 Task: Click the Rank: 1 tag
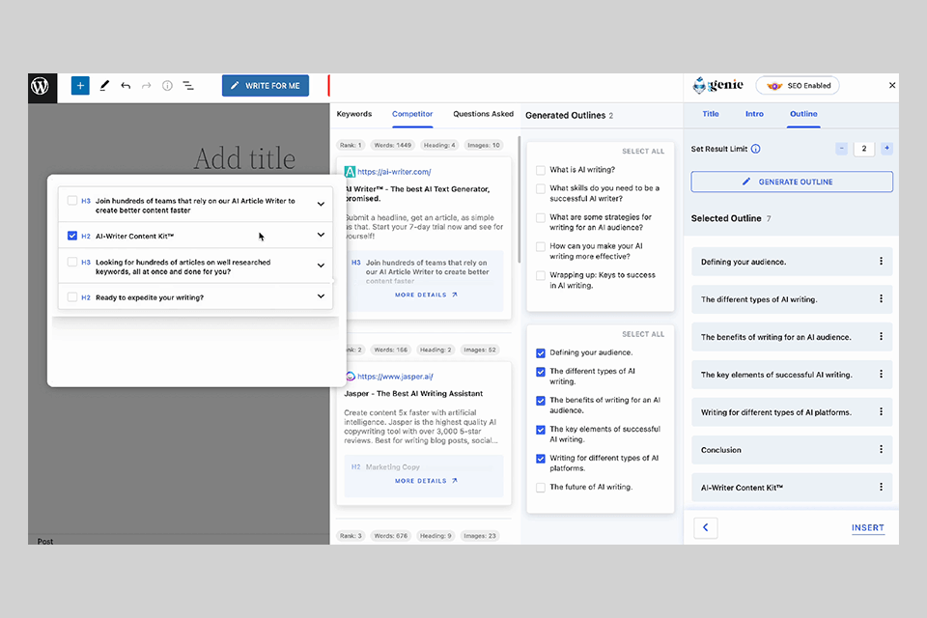pos(351,145)
